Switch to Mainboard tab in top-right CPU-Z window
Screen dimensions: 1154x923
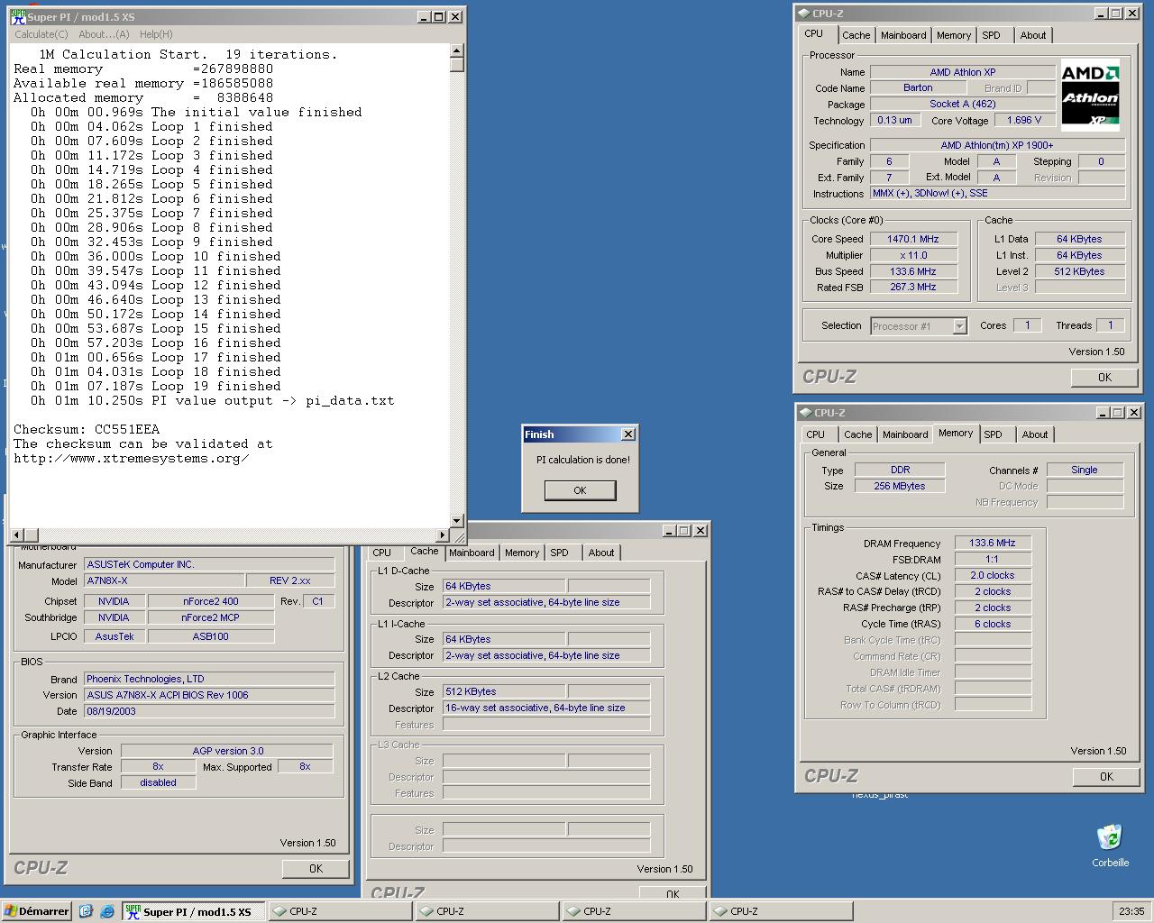[x=903, y=35]
